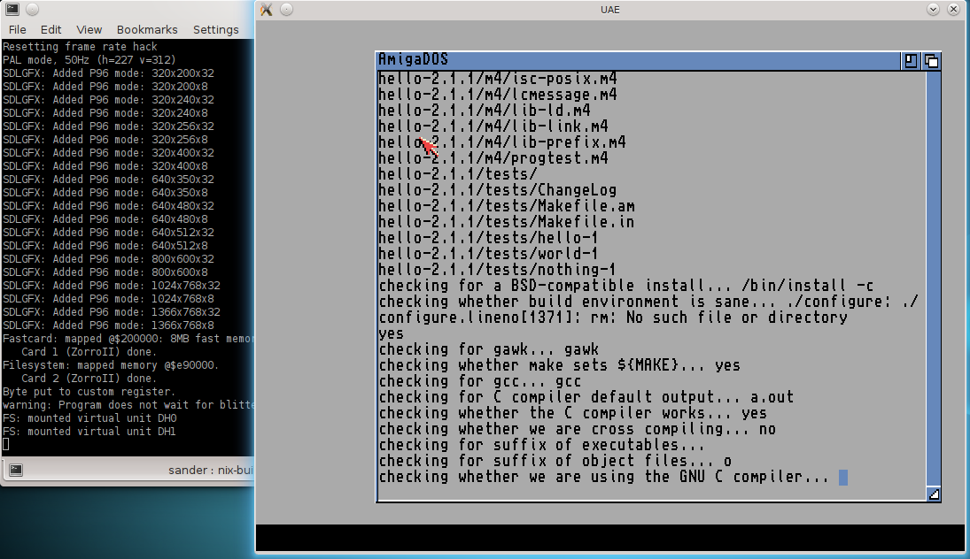Click the AmigaDOS window vertical scrollbar
The image size is (970, 559).
[x=934, y=278]
